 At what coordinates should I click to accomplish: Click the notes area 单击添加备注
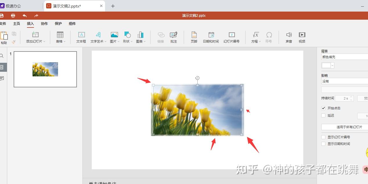pyautogui.click(x=102, y=183)
